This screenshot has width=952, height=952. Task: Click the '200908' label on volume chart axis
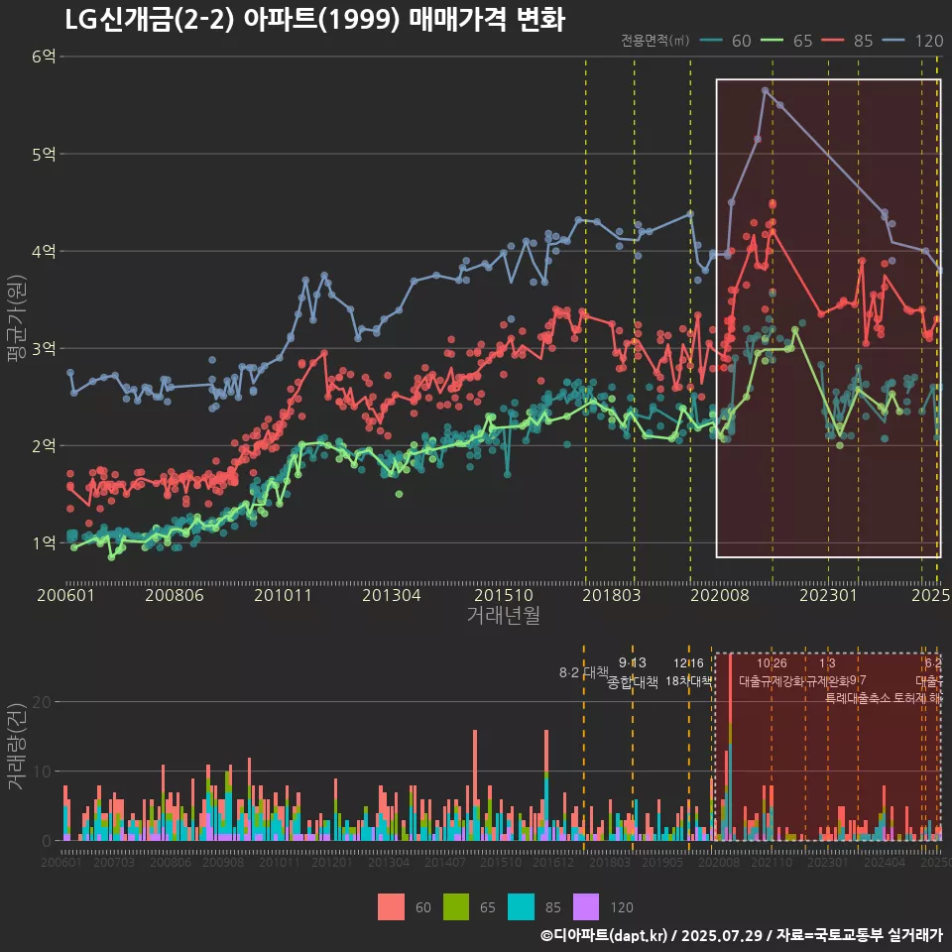click(223, 862)
